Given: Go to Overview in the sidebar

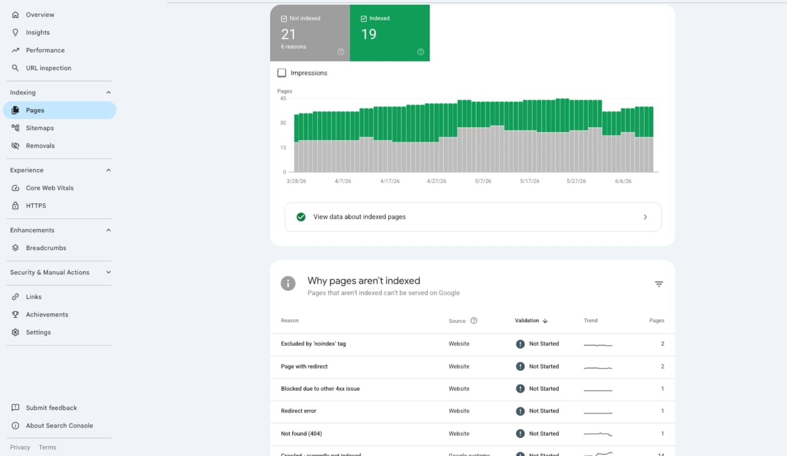Looking at the screenshot, I should 40,15.
